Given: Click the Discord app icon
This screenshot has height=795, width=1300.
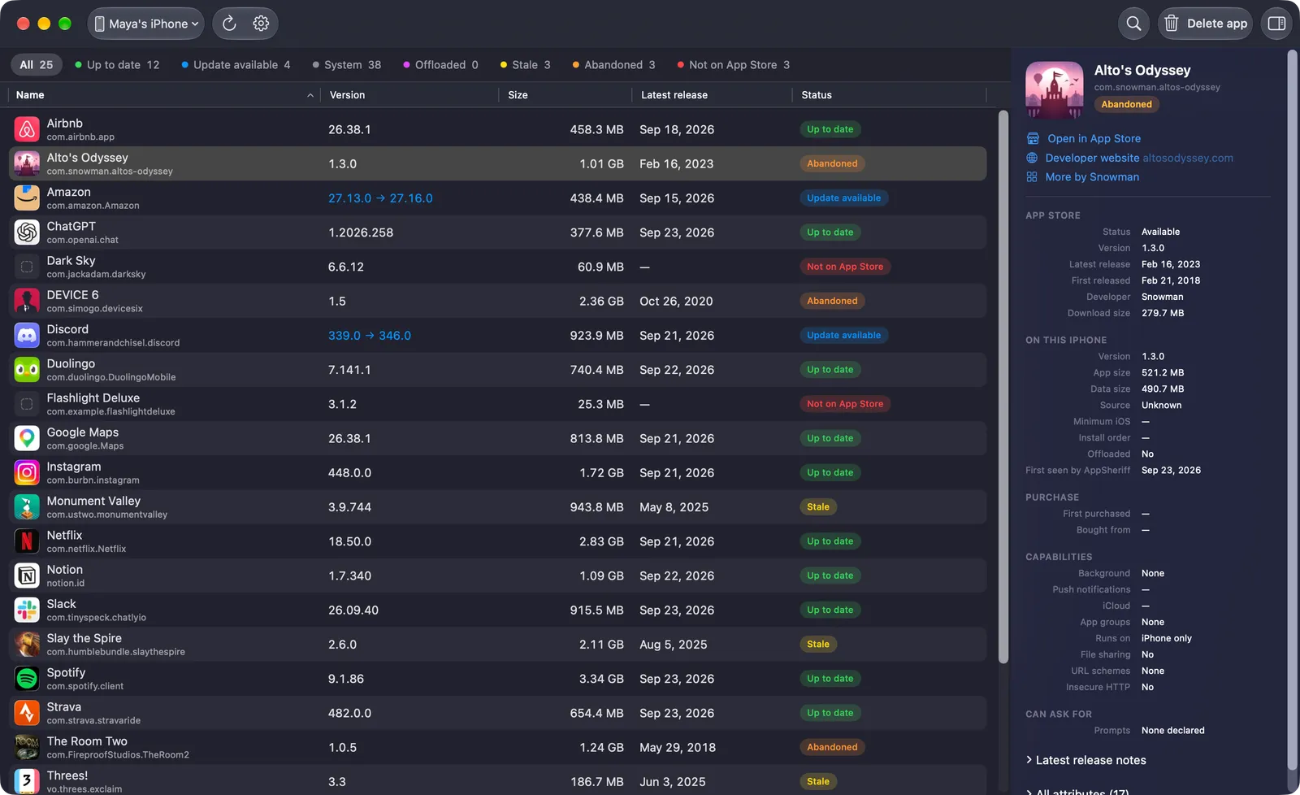Looking at the screenshot, I should coord(27,335).
